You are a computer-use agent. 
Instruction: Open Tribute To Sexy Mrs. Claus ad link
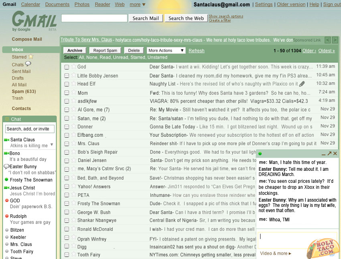86,40
